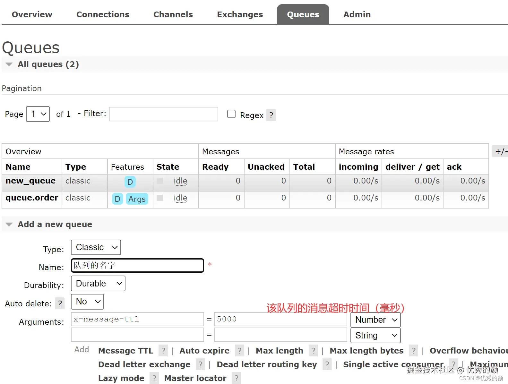Click the Filter text field
Screen dimensions: 508x384
click(x=164, y=114)
